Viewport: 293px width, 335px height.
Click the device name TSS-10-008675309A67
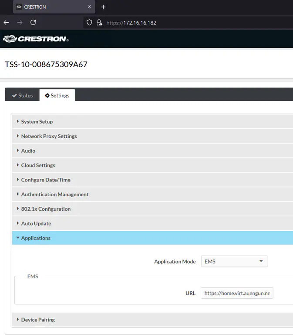click(x=46, y=64)
